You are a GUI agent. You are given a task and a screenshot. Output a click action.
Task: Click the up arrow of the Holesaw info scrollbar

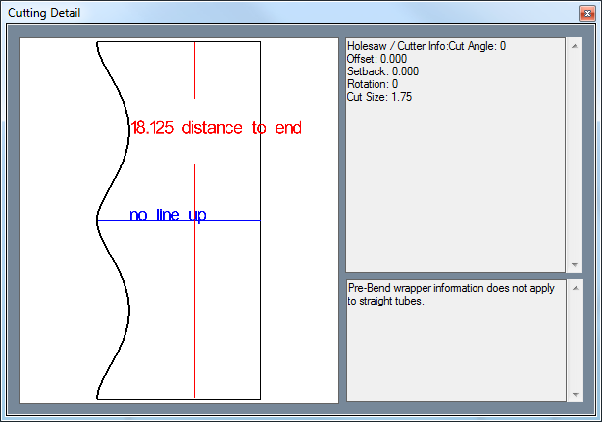(575, 46)
